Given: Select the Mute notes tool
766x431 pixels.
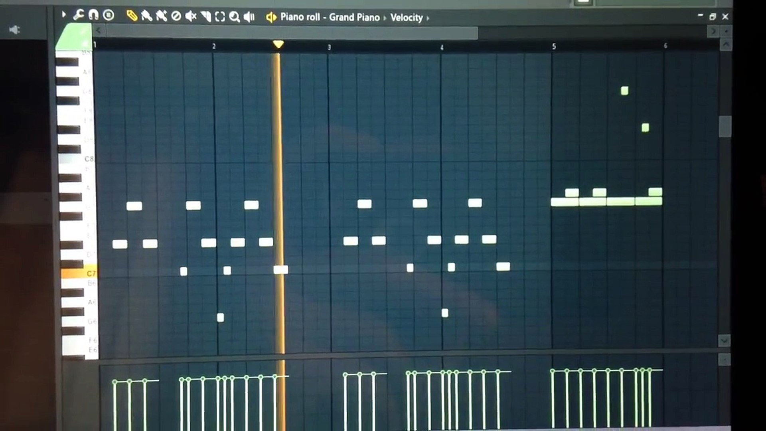Looking at the screenshot, I should click(x=191, y=16).
